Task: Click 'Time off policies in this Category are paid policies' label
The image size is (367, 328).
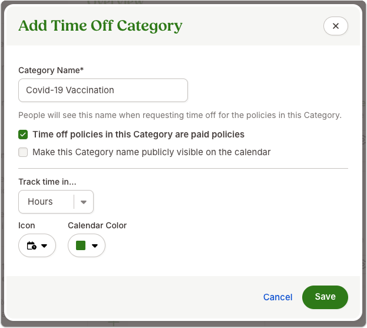Action: (138, 135)
